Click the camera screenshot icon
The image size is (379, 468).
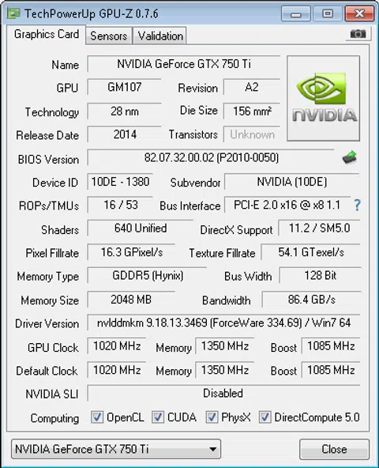coord(358,34)
